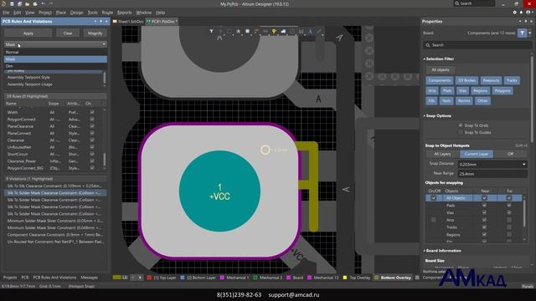536x301 pixels.
Task: Toggle the Far checkbox for Vias
Action: [509, 212]
